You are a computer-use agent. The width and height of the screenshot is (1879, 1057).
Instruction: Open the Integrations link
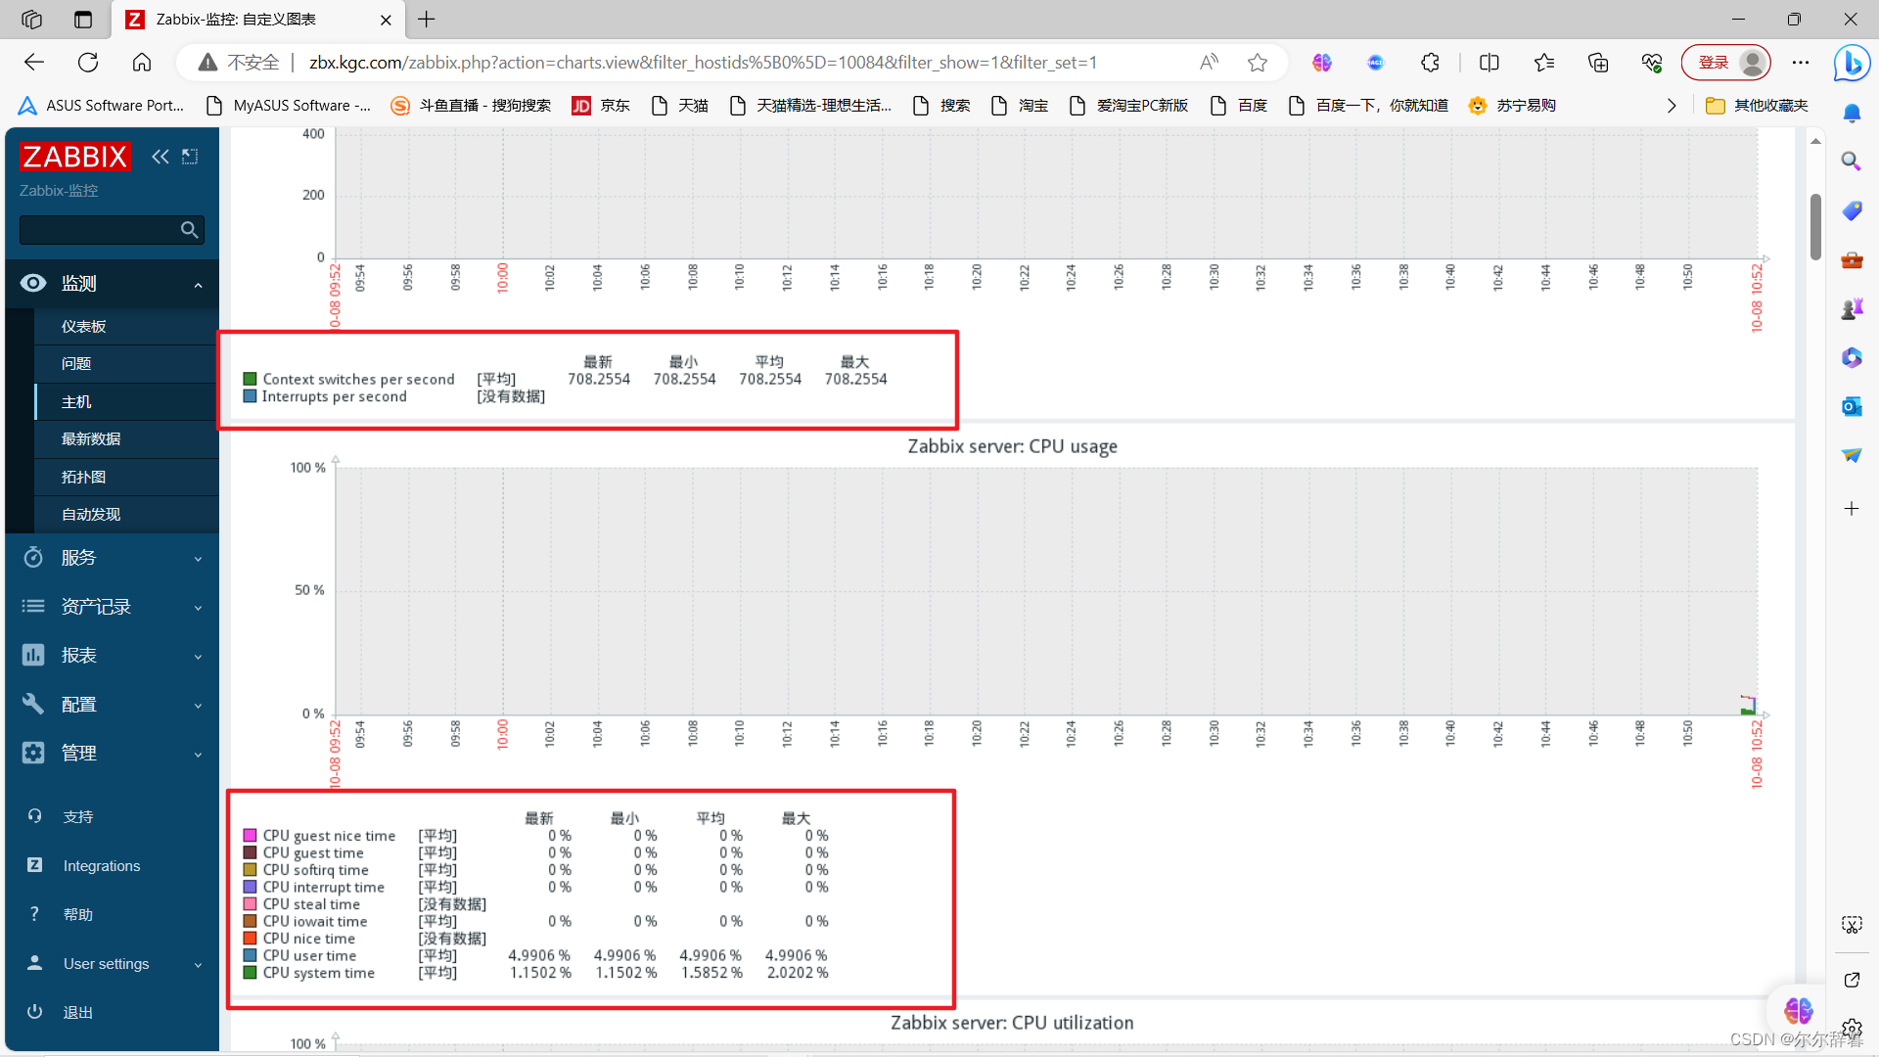[x=102, y=866]
